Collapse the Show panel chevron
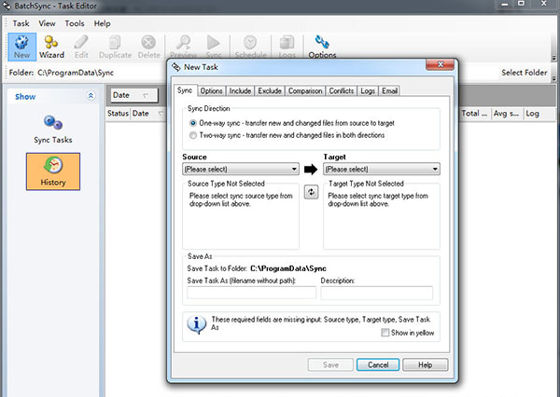 click(x=91, y=95)
